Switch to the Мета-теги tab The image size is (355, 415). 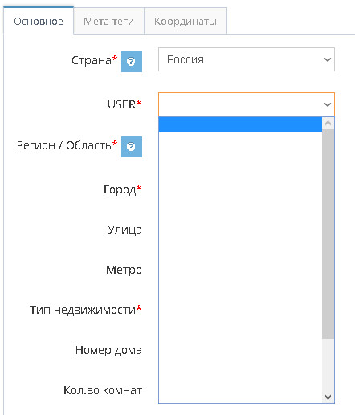tap(108, 21)
